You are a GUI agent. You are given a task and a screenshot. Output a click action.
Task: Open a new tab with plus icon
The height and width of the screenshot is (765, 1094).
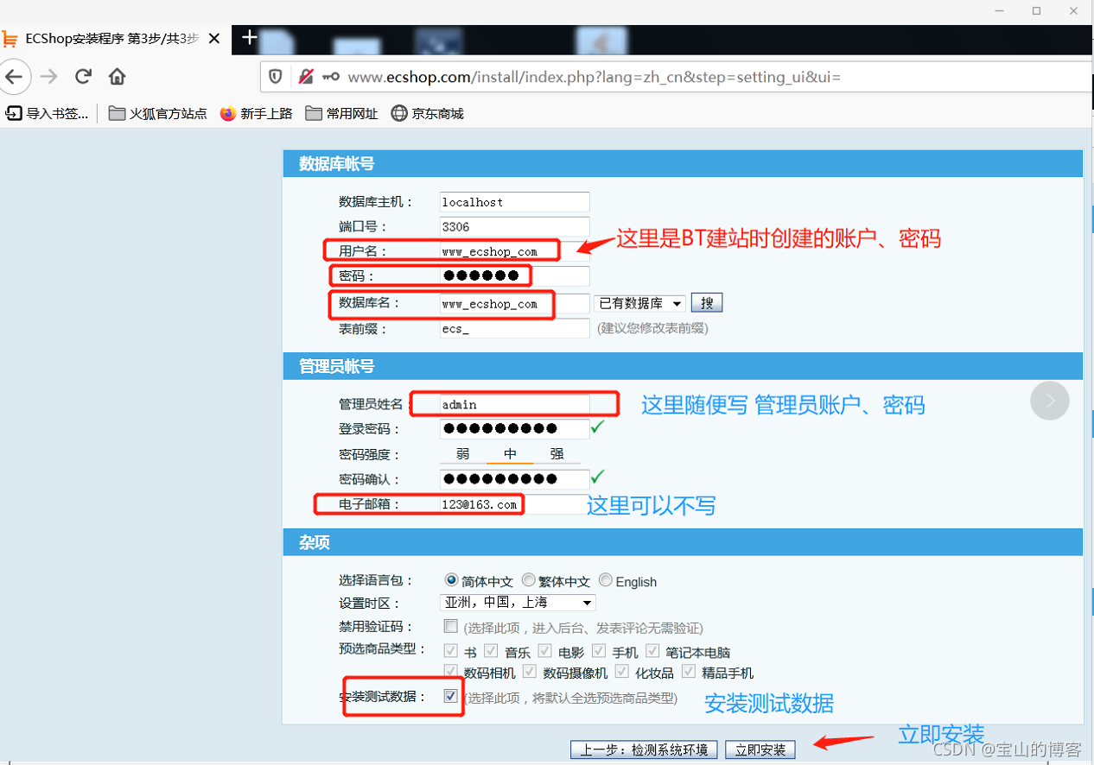tap(249, 38)
